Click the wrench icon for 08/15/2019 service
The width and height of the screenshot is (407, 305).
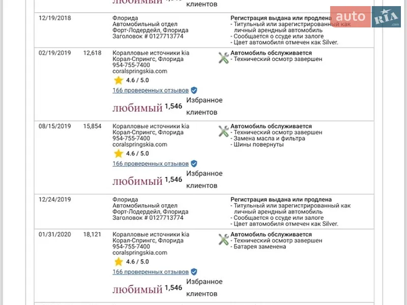tap(223, 131)
